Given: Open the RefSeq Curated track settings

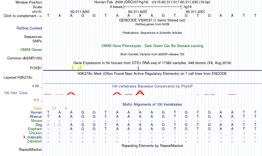Looking at the screenshot, I should (29, 28).
